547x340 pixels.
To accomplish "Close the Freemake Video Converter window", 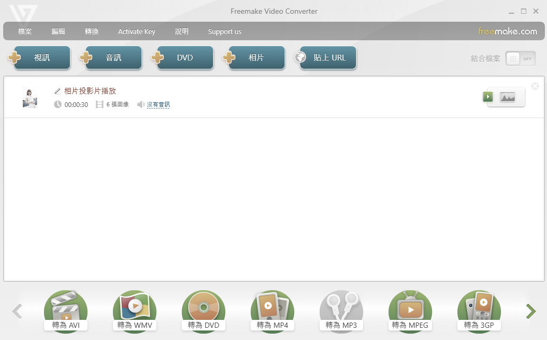I will (x=536, y=11).
